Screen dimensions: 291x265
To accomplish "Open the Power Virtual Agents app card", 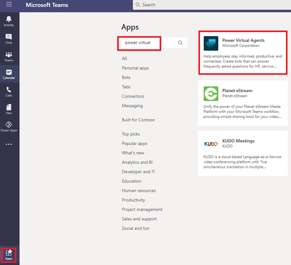I will click(x=242, y=53).
